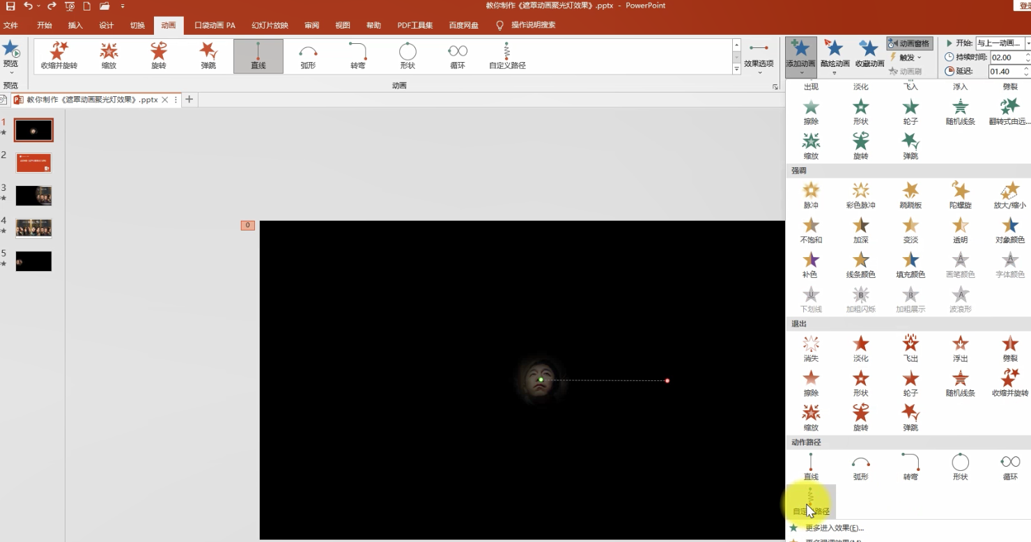This screenshot has height=542, width=1031.
Task: Choose the 直线 motion path in the ribbon gallery
Action: pos(258,56)
